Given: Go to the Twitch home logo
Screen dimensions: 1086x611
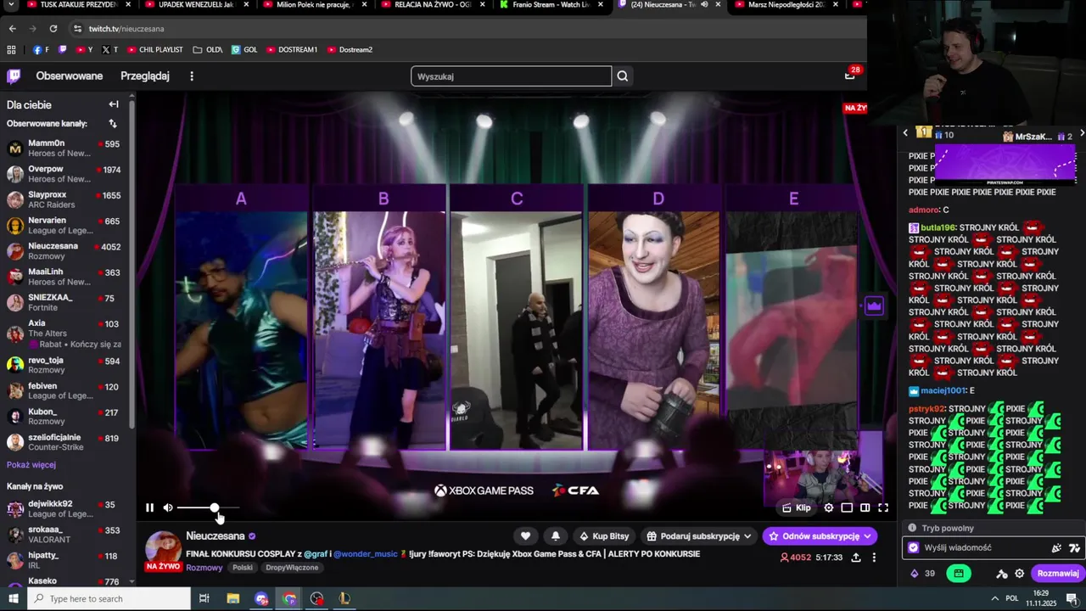Looking at the screenshot, I should 14,76.
